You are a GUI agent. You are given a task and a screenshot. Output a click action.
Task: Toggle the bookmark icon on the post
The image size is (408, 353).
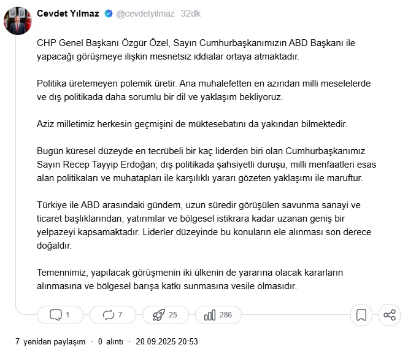pos(361,315)
